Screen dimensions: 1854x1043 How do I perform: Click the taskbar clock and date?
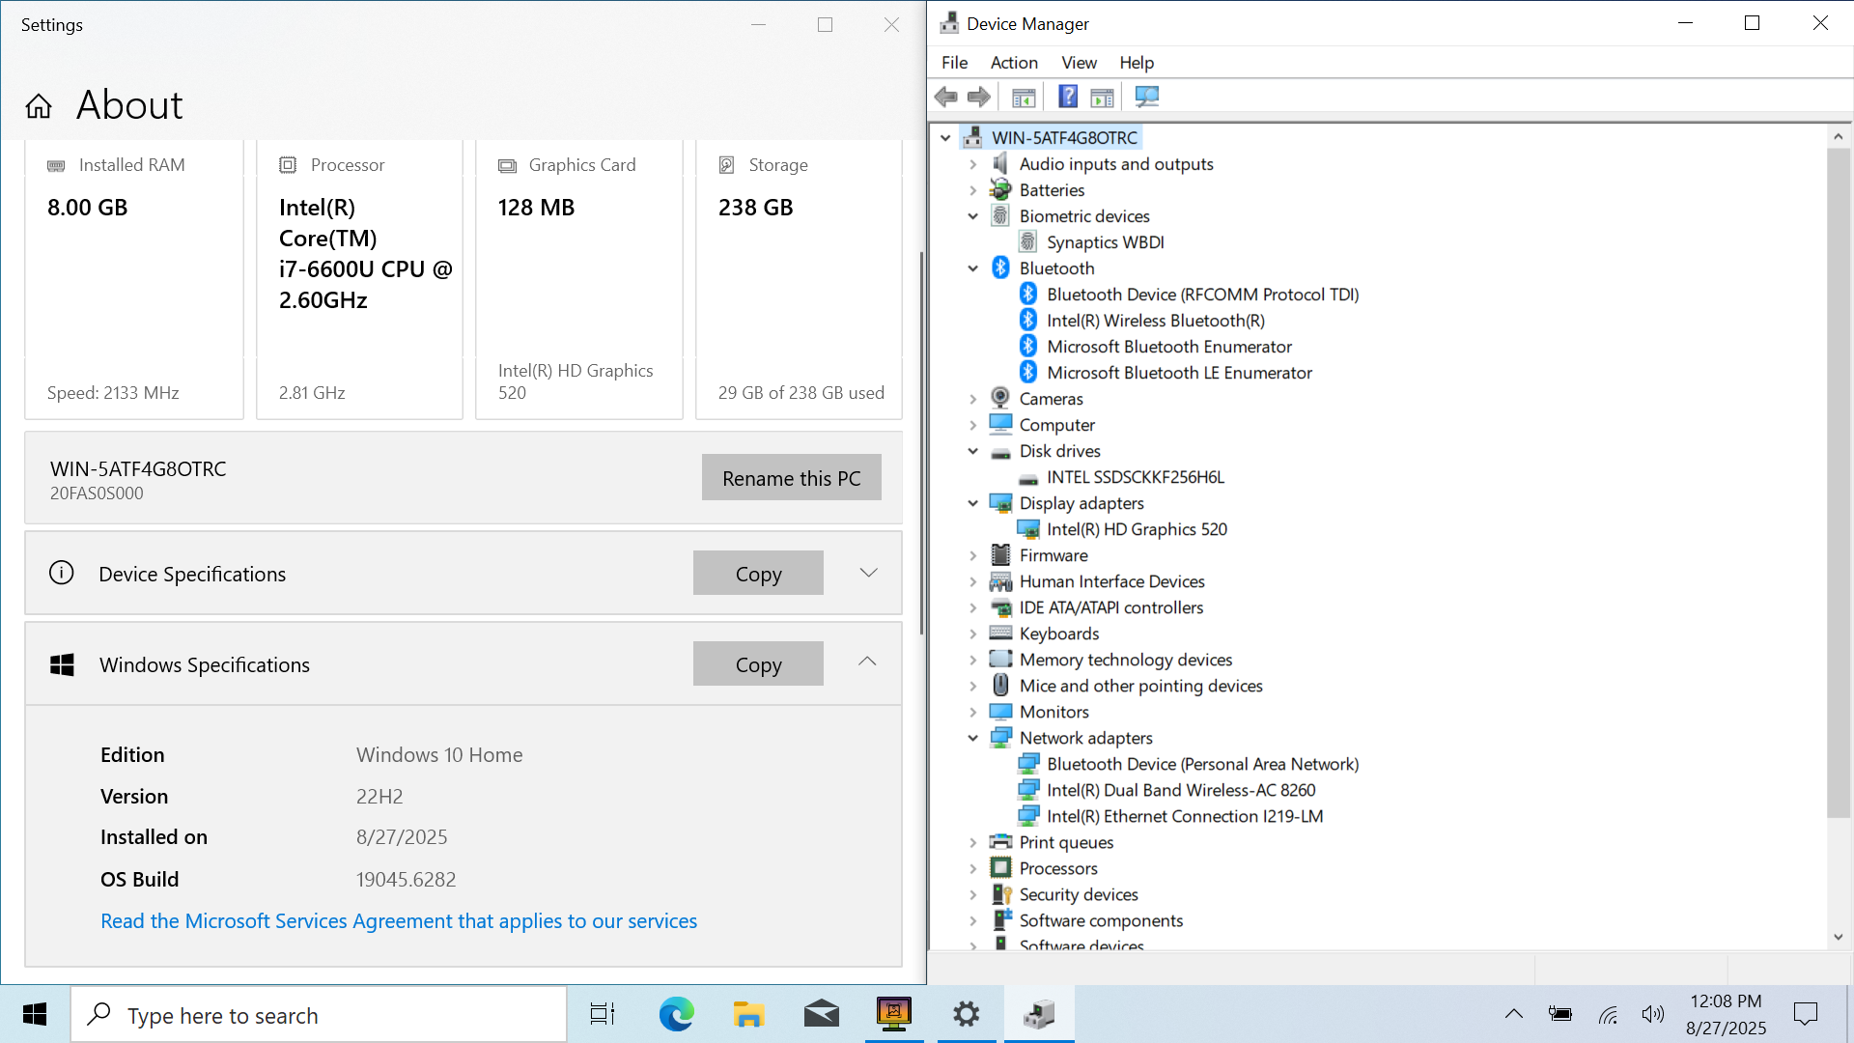pyautogui.click(x=1726, y=1014)
